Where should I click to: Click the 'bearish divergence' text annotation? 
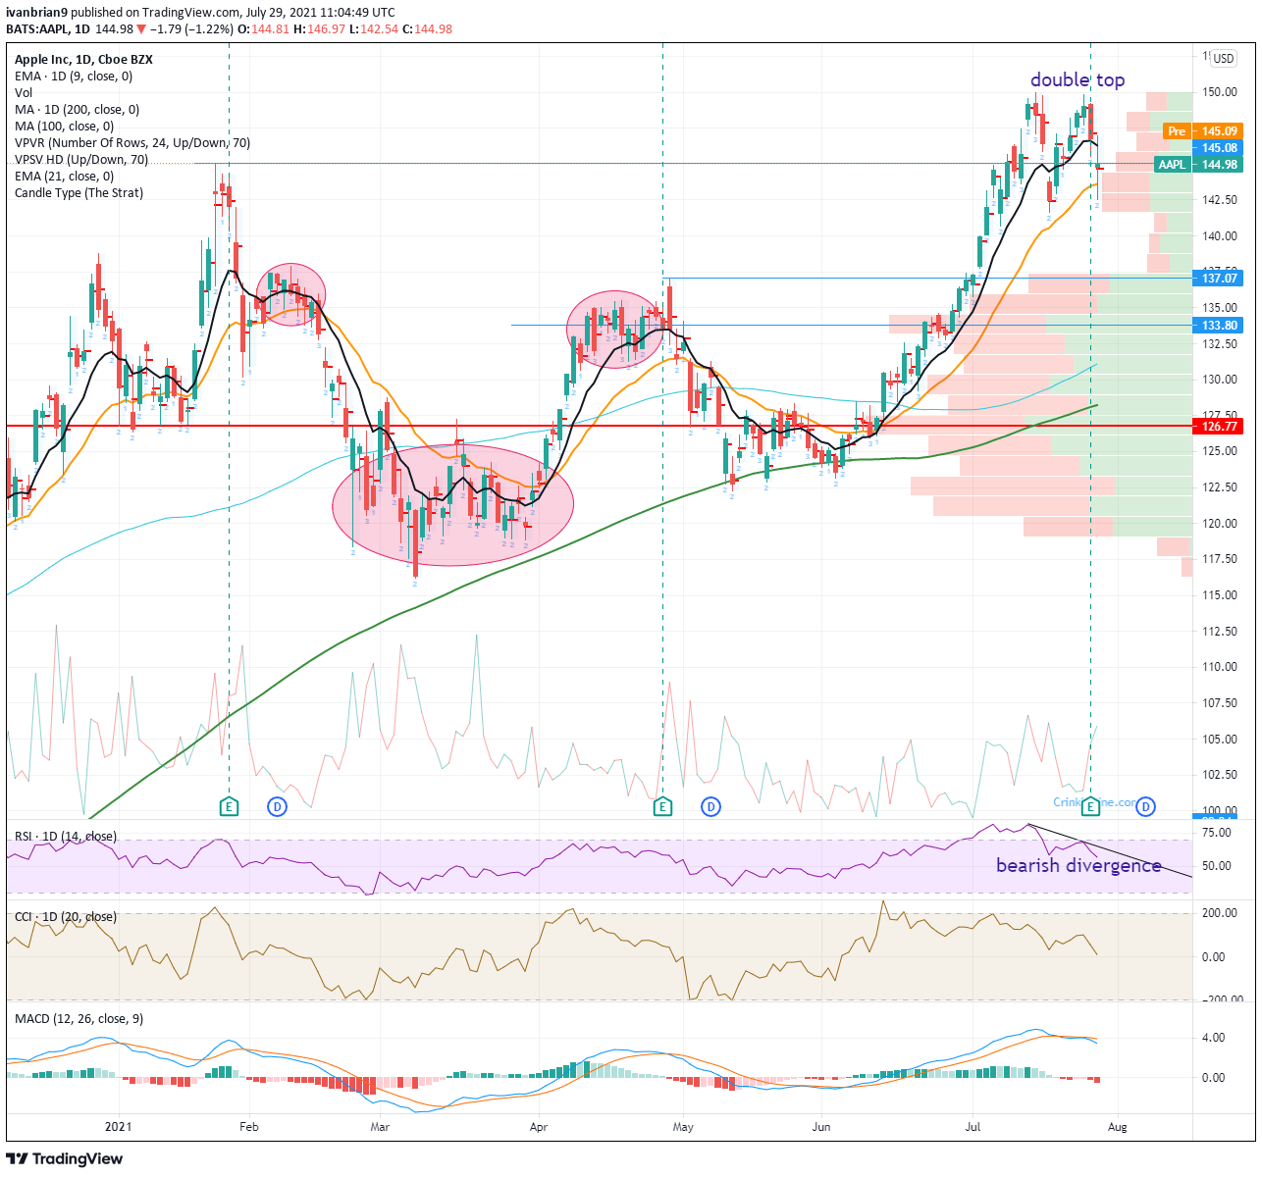tap(1078, 865)
